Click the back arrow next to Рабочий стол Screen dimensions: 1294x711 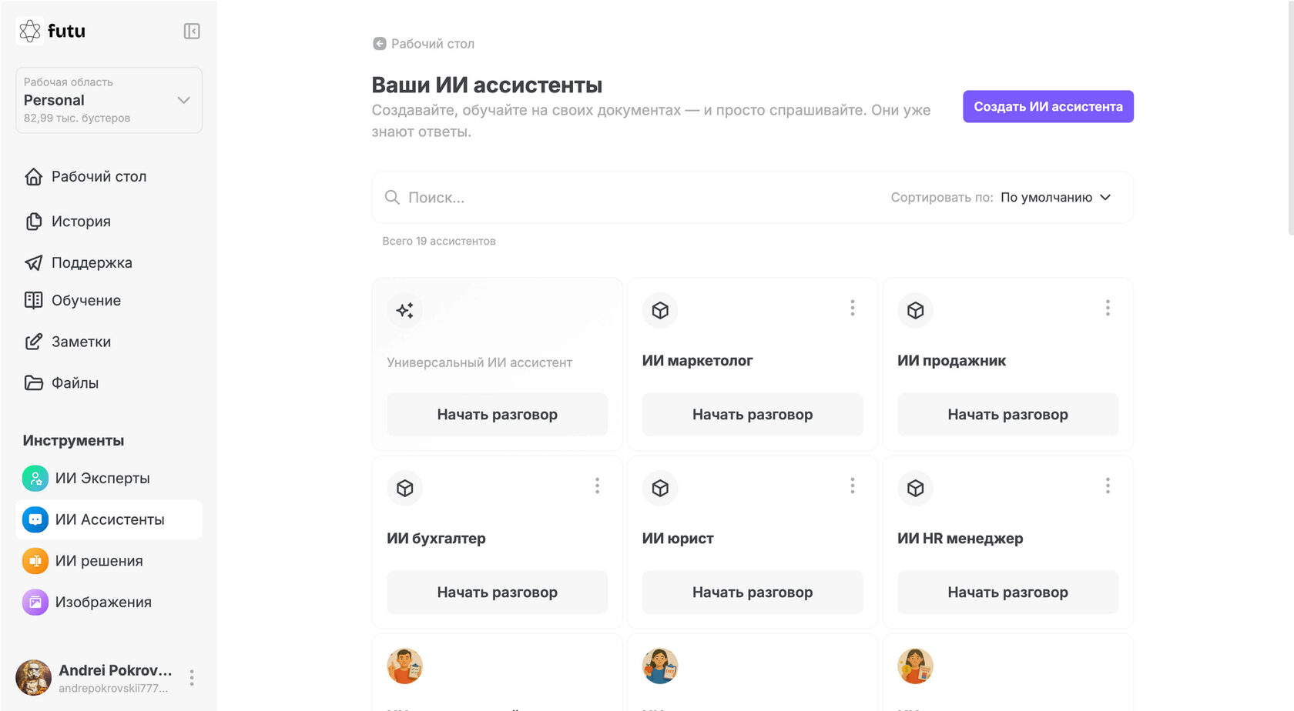coord(379,44)
